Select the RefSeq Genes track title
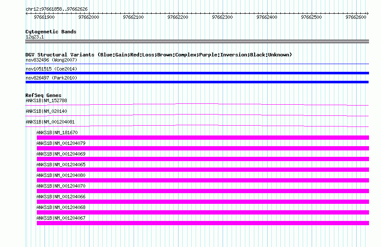The height and width of the screenshot is (247, 381). tap(43, 95)
